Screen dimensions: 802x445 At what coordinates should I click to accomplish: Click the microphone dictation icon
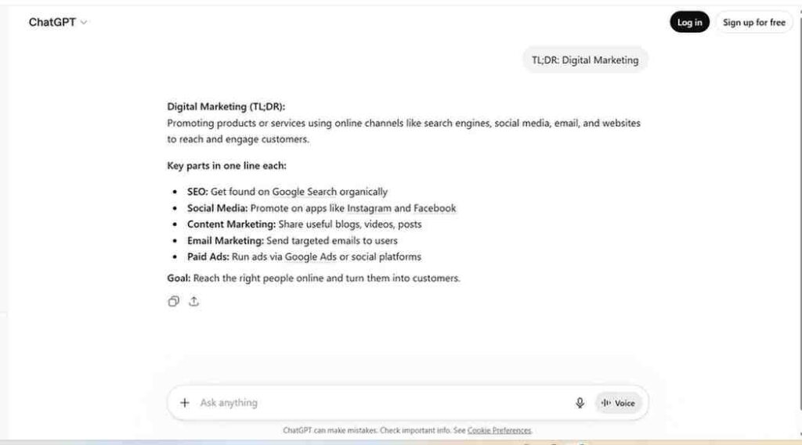[x=580, y=403]
